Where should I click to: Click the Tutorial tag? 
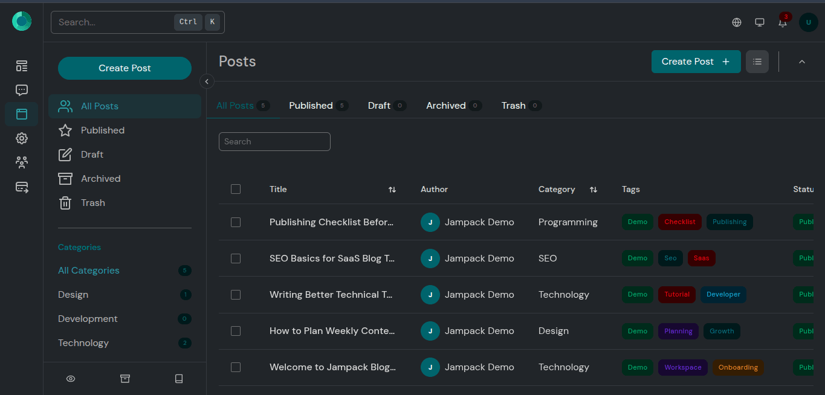coord(677,295)
